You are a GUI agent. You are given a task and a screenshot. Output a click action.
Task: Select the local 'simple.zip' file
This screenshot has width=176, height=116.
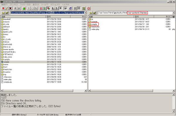click(6, 82)
